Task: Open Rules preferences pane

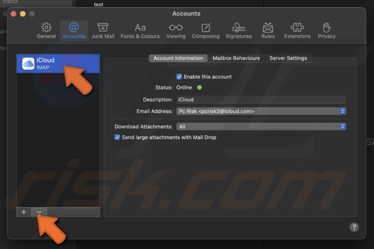Action: click(x=268, y=30)
